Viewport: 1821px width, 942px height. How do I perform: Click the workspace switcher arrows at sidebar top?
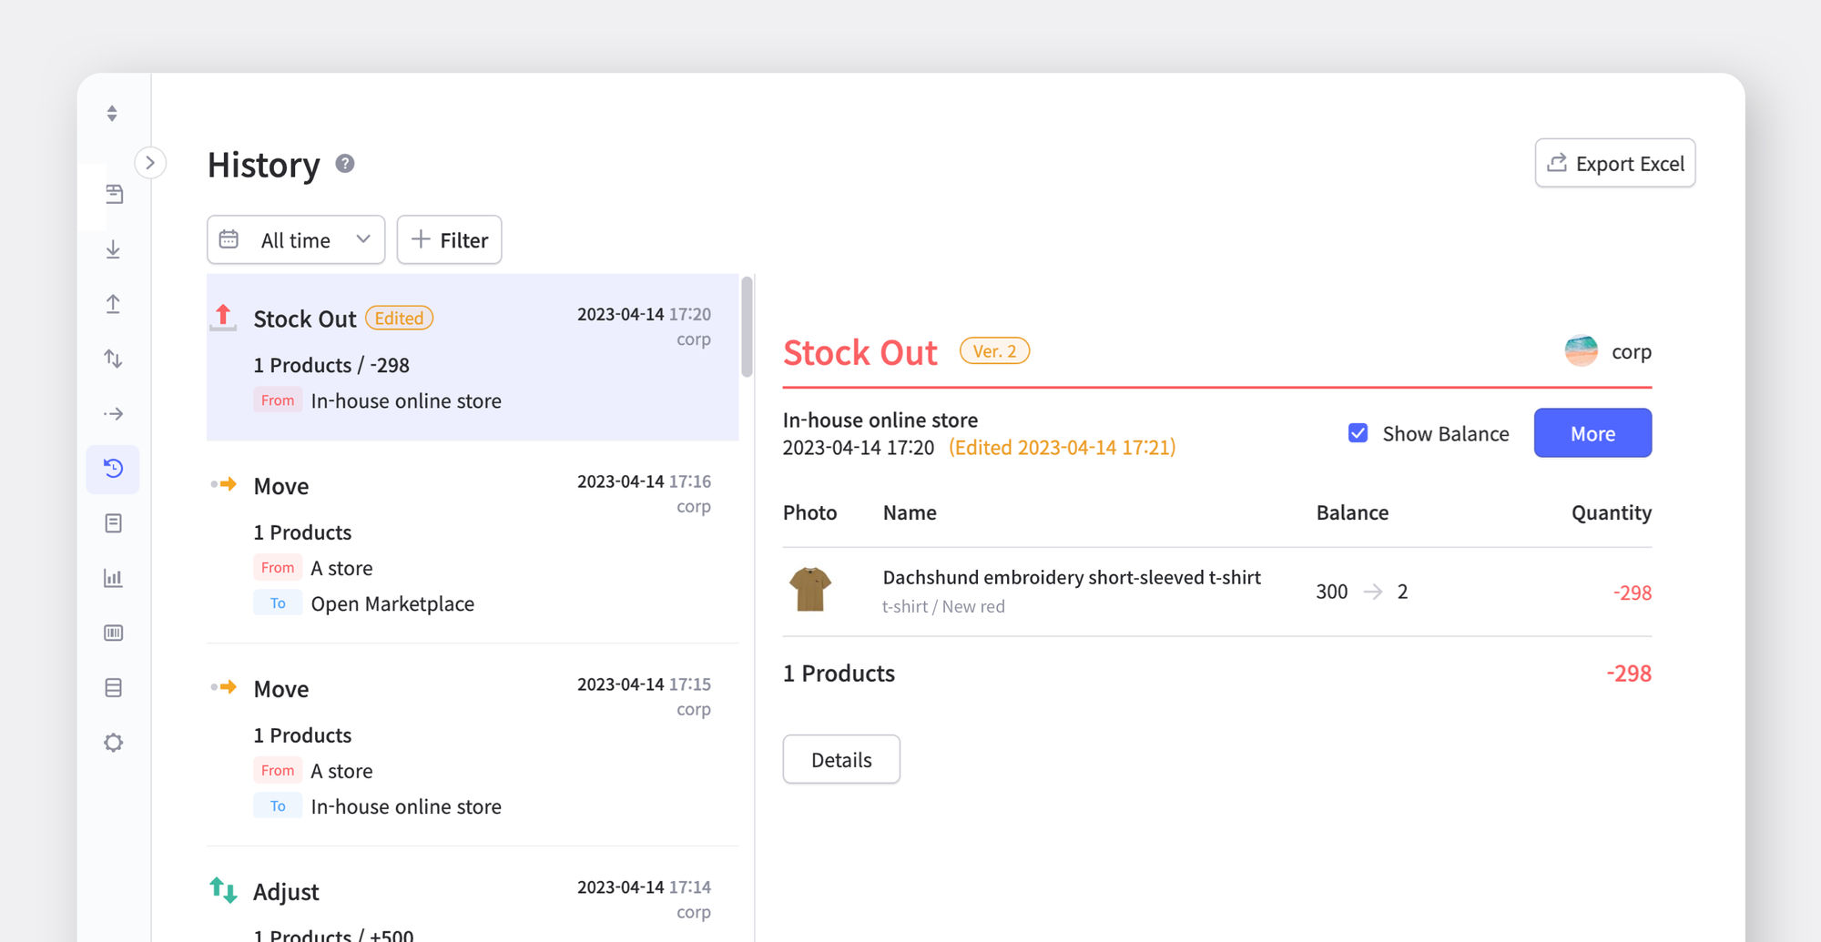(111, 112)
